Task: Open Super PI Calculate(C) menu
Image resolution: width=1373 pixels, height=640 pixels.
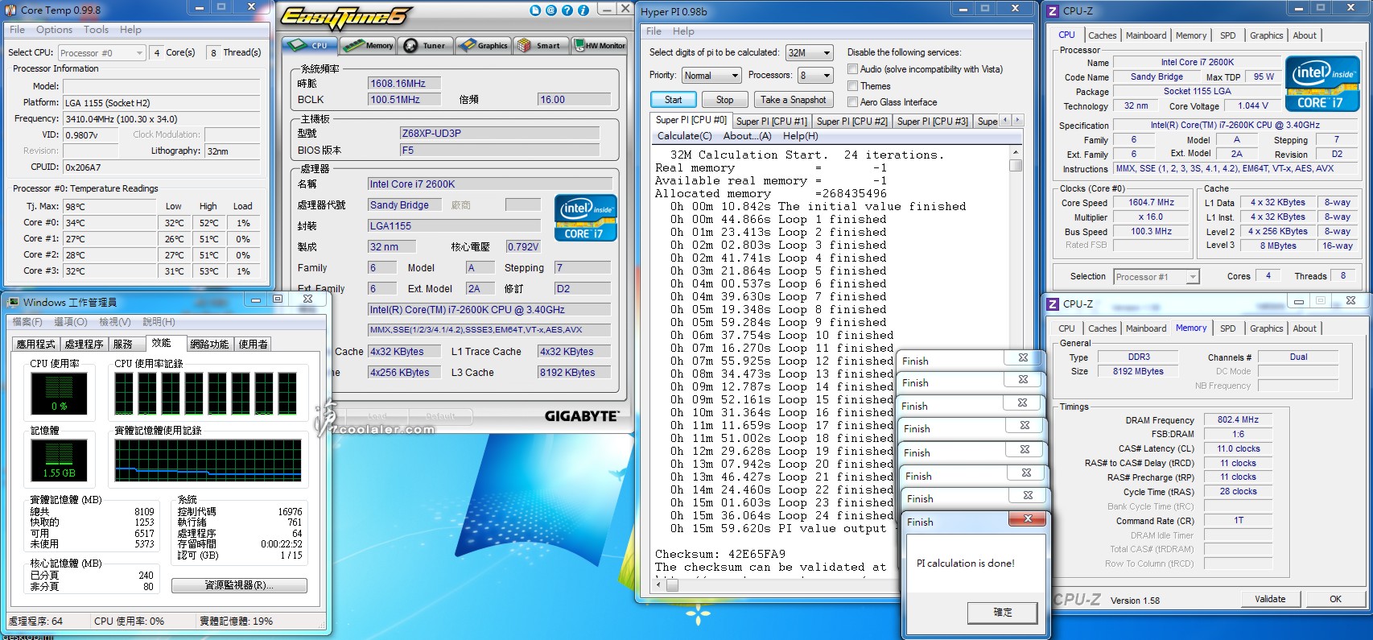Action: tap(684, 136)
